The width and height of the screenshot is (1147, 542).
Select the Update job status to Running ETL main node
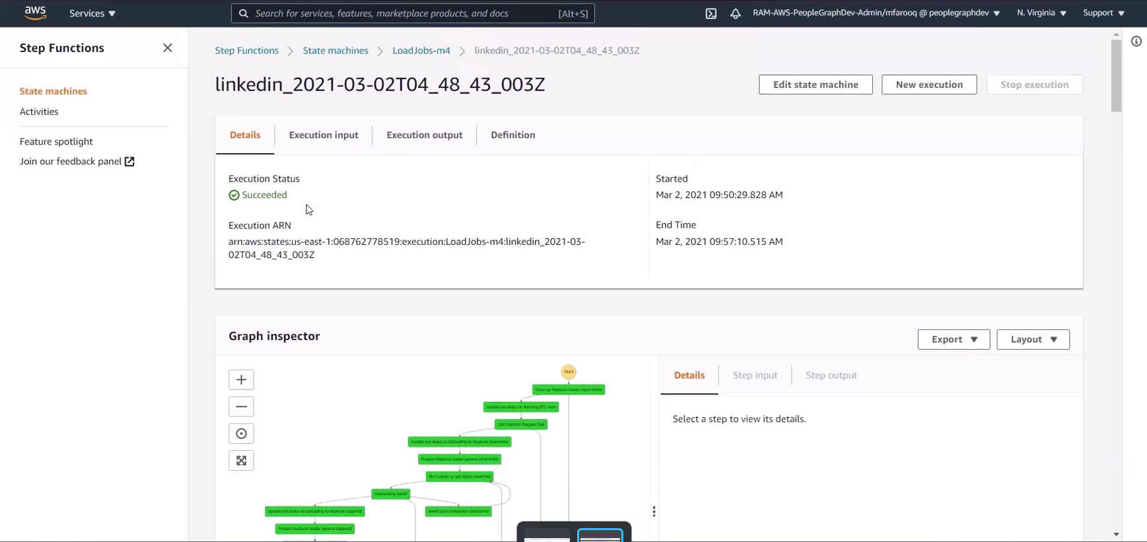pyautogui.click(x=521, y=407)
